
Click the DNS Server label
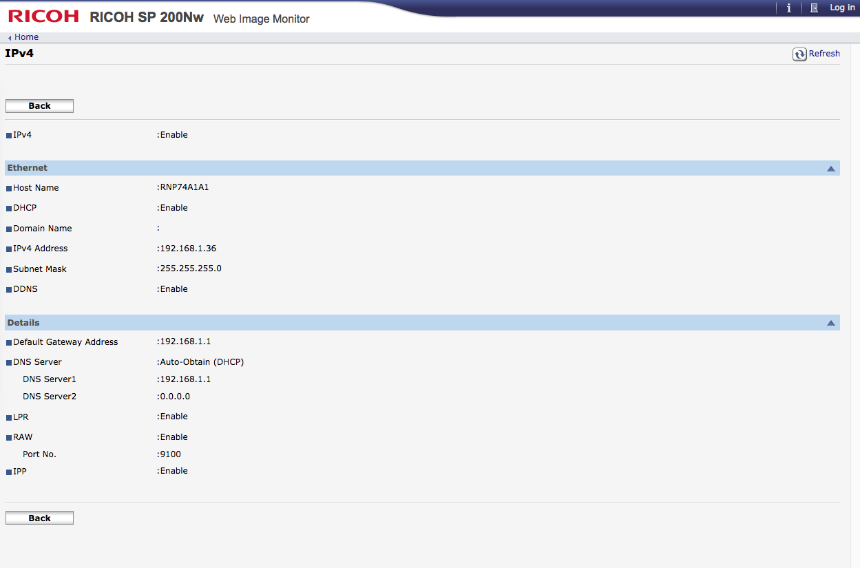[37, 362]
